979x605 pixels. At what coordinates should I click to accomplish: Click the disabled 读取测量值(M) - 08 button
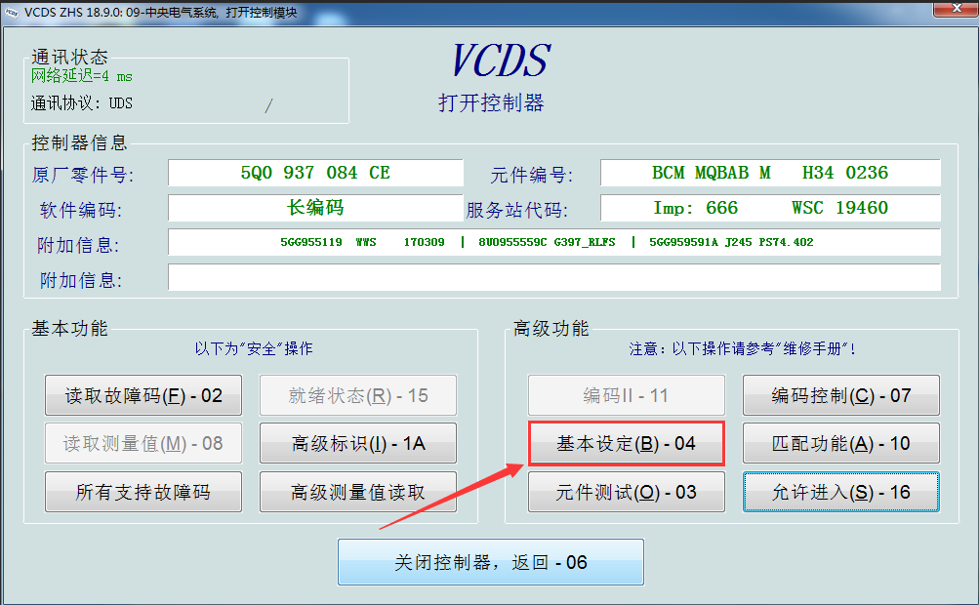coord(143,443)
